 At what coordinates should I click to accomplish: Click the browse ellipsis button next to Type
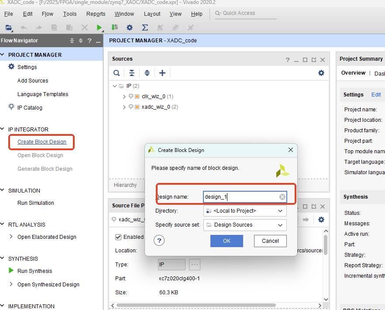tap(195, 265)
